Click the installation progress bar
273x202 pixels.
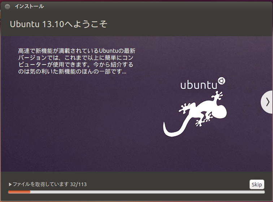coord(136,192)
